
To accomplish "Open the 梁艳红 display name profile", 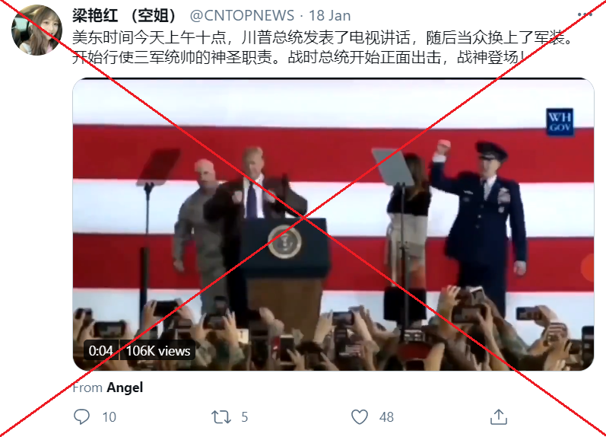I will (x=124, y=15).
